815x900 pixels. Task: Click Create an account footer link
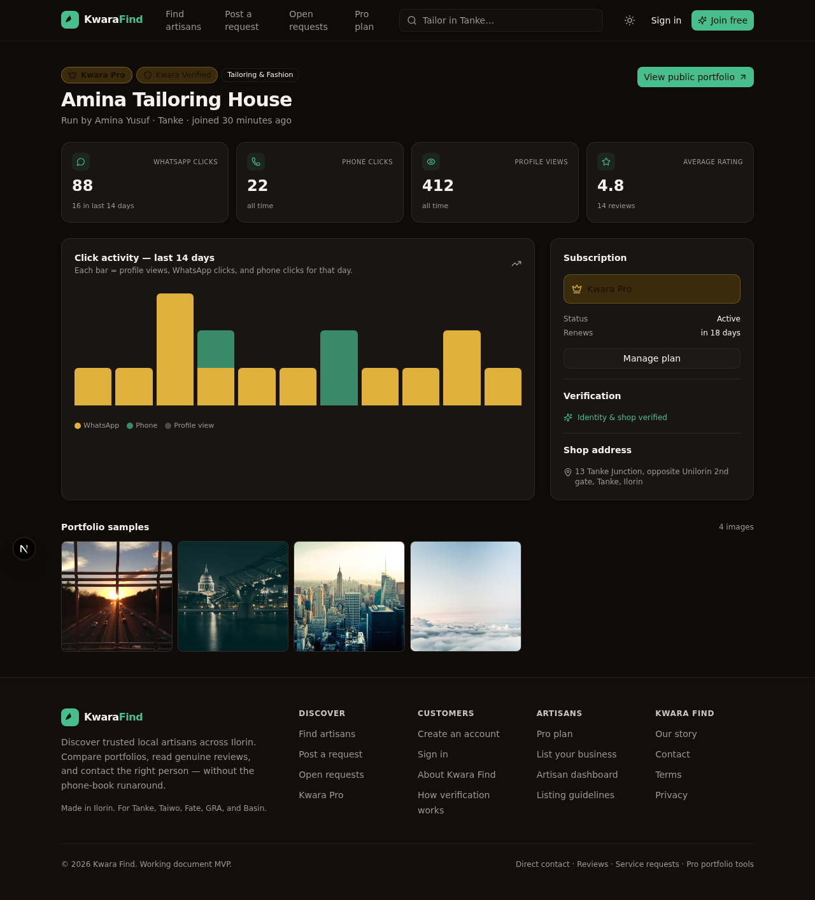[x=458, y=734]
